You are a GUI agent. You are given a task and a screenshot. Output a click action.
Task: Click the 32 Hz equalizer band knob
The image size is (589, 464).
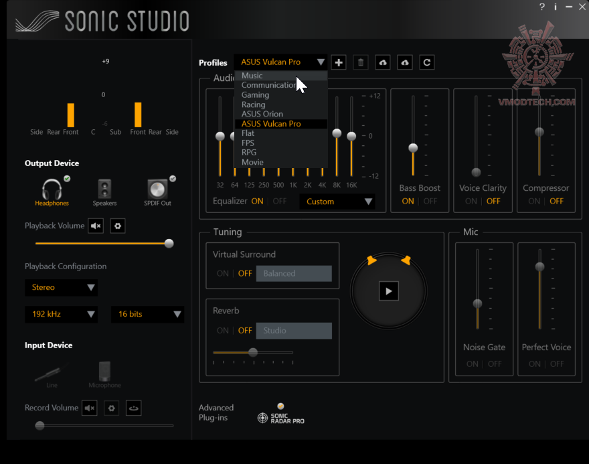pos(220,137)
